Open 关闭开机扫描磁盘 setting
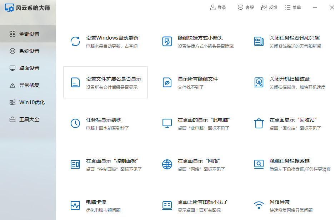The height and width of the screenshot is (220, 335). 290,79
